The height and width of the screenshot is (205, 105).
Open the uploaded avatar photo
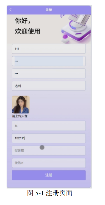tap(21, 105)
